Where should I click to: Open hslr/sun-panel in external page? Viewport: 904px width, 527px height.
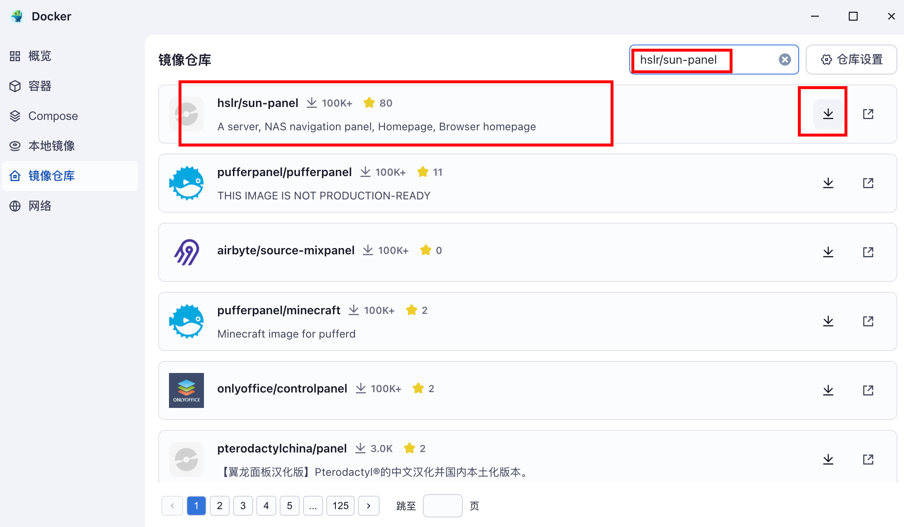(x=868, y=114)
